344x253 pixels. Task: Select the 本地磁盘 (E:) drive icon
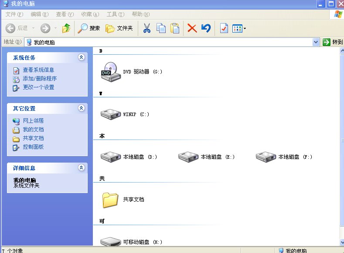(x=188, y=157)
